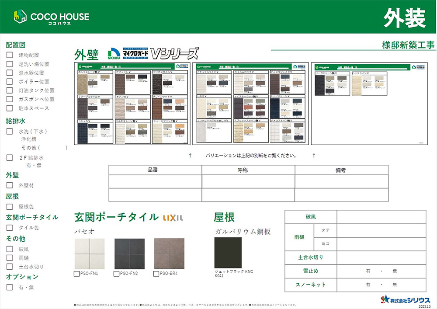Click the 株式会社シリウス star logo

pos(385,299)
